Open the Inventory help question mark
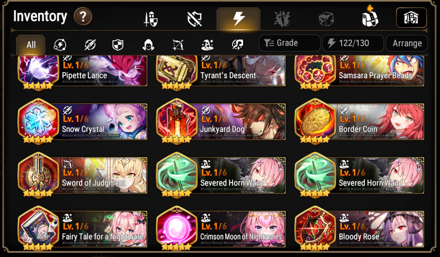Screen dimensions: 440x257 click(83, 16)
